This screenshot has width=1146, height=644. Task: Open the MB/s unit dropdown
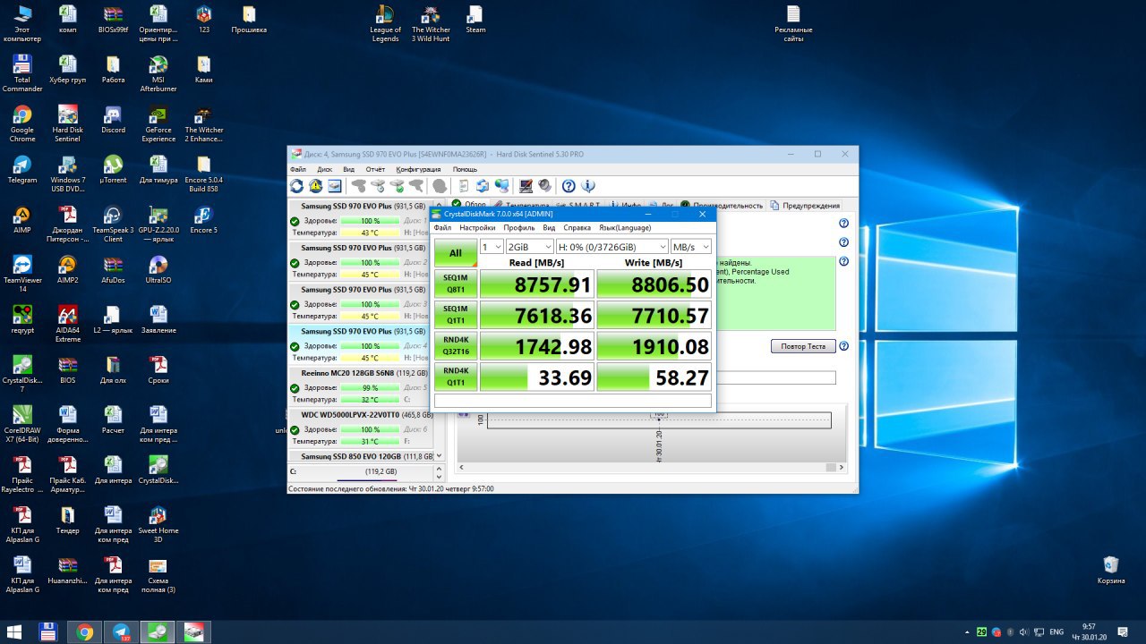coord(691,247)
